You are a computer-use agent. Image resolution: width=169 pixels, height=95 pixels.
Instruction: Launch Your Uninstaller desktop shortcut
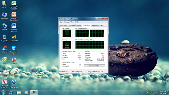pos(14,84)
